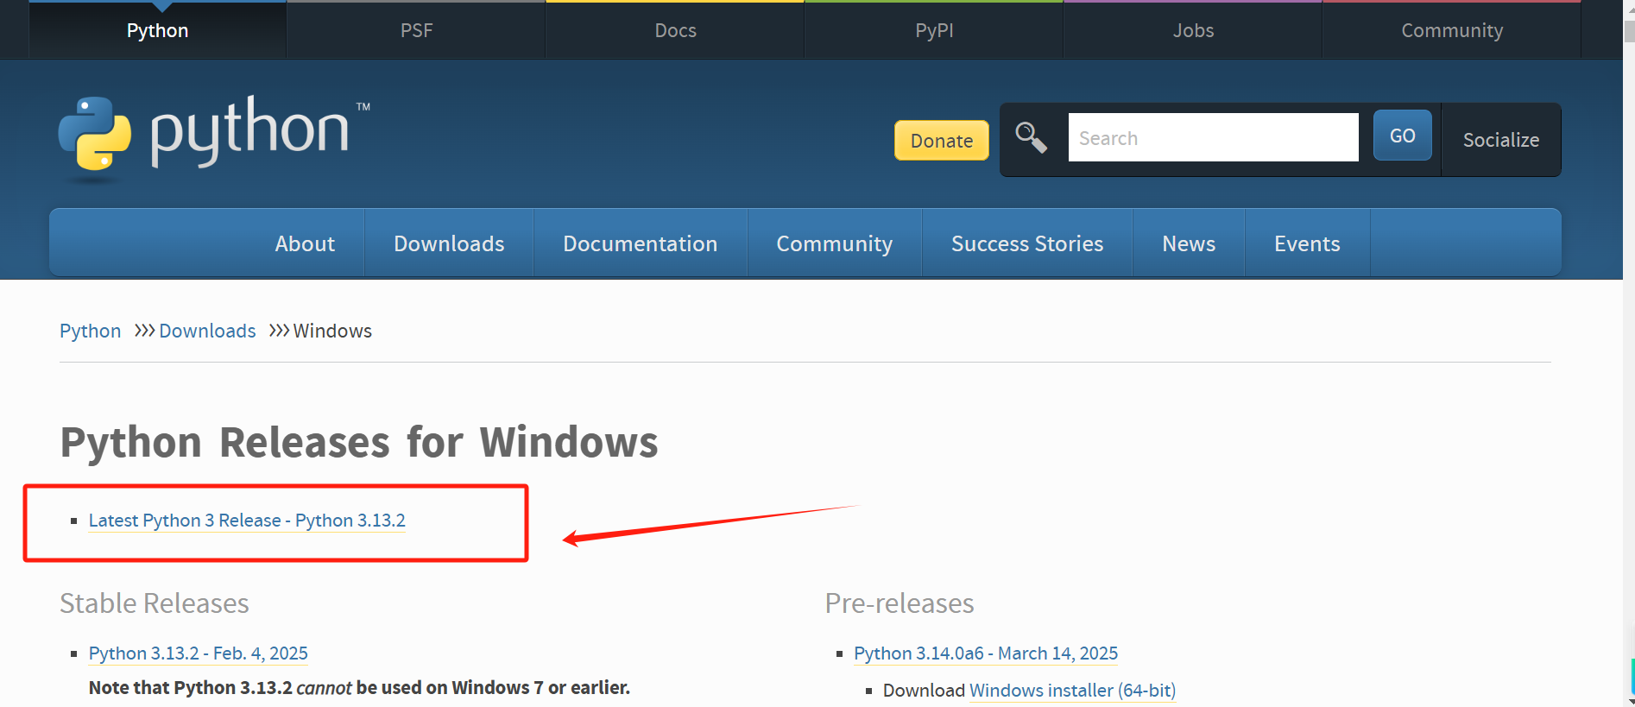1635x707 pixels.
Task: Open the About navigation menu
Action: click(x=305, y=243)
